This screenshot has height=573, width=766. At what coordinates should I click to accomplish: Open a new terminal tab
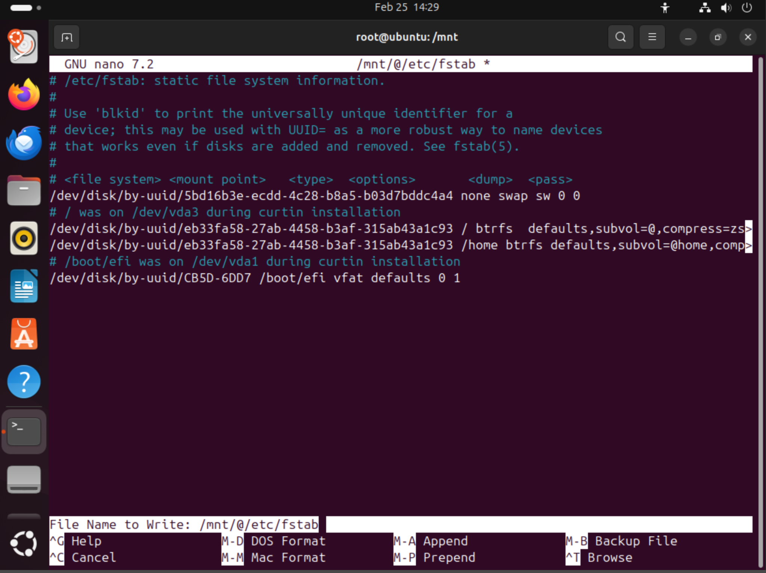click(x=67, y=37)
